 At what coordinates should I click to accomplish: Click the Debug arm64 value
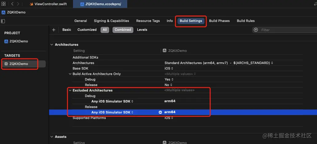tap(170, 101)
